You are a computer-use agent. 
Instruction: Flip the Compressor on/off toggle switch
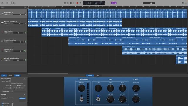pyautogui.click(x=82, y=99)
